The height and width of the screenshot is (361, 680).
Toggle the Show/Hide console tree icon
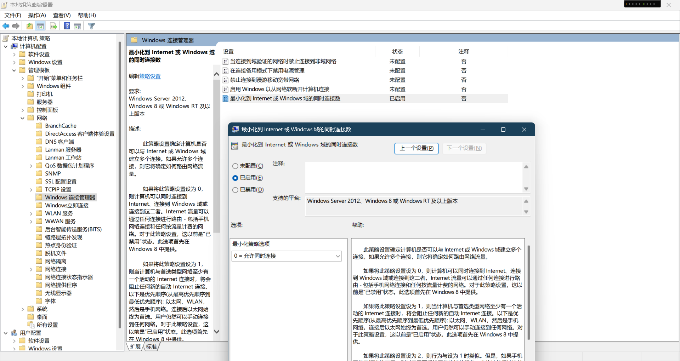coord(40,26)
